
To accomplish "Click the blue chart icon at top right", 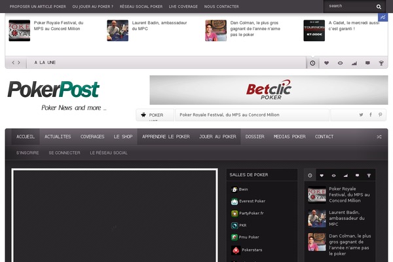I will click(383, 17).
